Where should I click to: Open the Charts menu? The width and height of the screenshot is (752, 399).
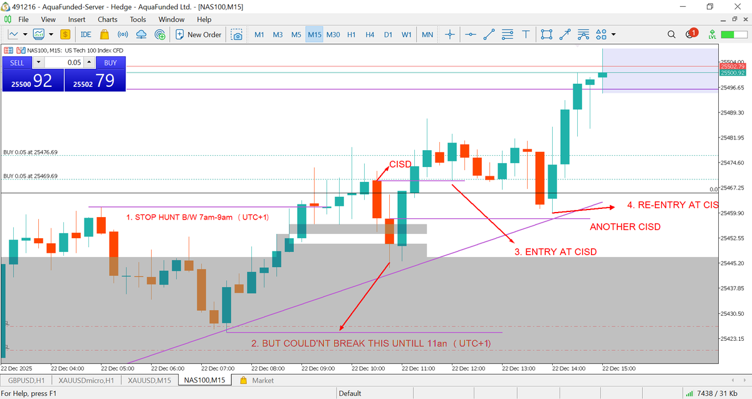coord(107,19)
